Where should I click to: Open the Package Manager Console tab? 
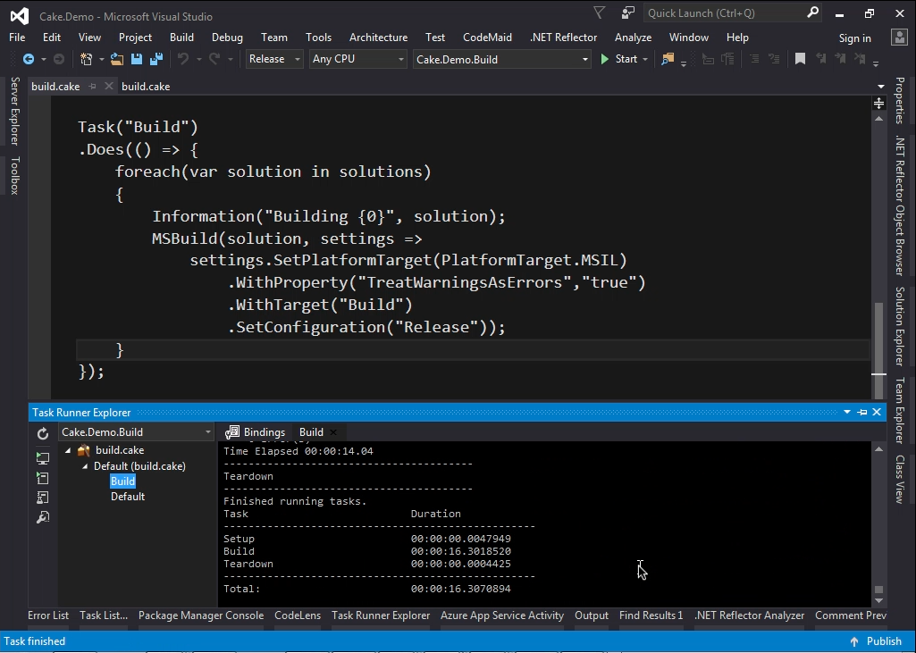click(201, 615)
